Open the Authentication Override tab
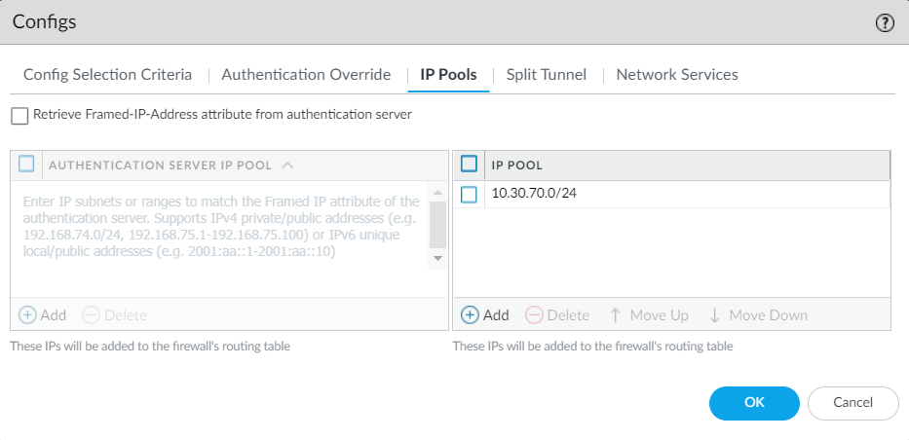The width and height of the screenshot is (909, 440). pyautogui.click(x=306, y=75)
